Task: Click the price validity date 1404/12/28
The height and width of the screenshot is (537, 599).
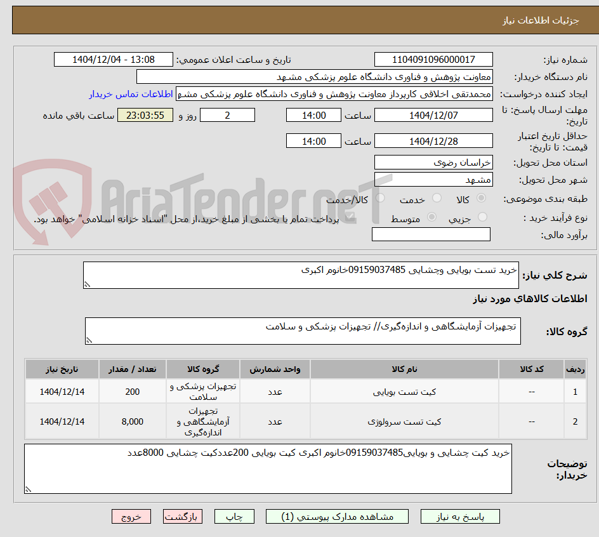Action: coord(433,141)
